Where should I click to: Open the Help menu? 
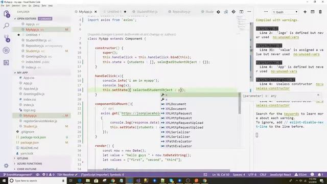(x=51, y=6)
